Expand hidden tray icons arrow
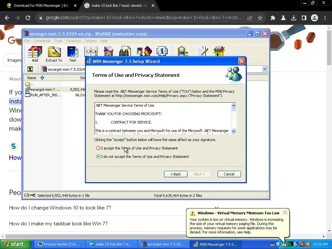This screenshot has width=332, height=249. tap(279, 244)
